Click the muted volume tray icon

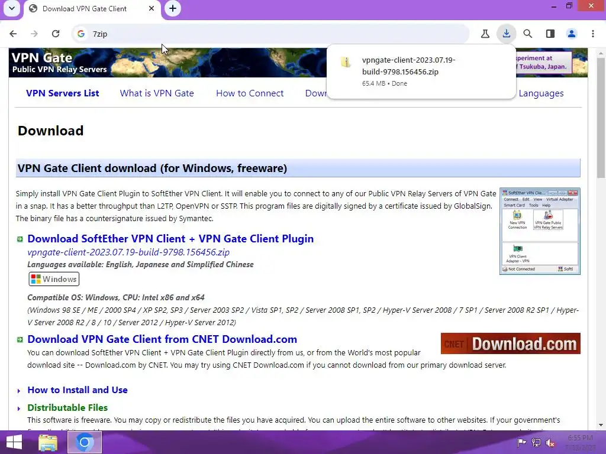pos(550,442)
